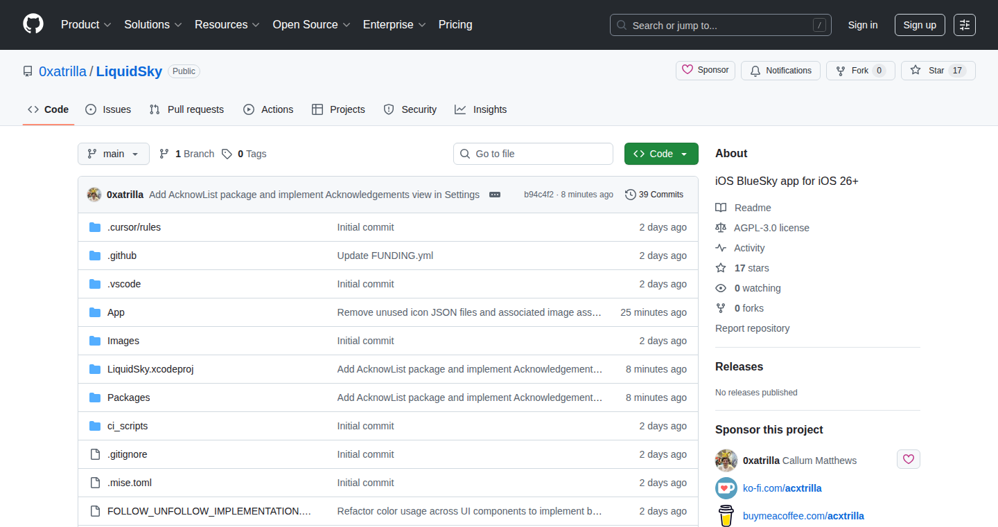Click the heart sponsor button beside Callum Matthews

tap(909, 459)
